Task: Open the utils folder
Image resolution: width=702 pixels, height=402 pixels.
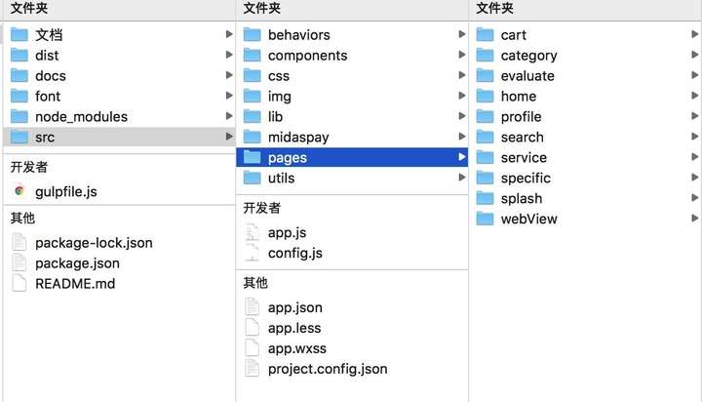Action: [x=281, y=178]
